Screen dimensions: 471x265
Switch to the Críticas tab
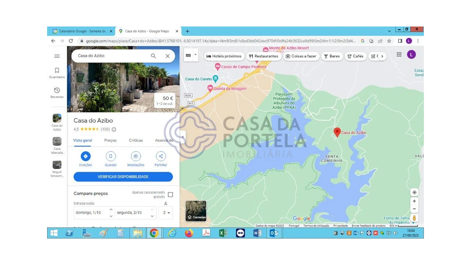click(136, 140)
